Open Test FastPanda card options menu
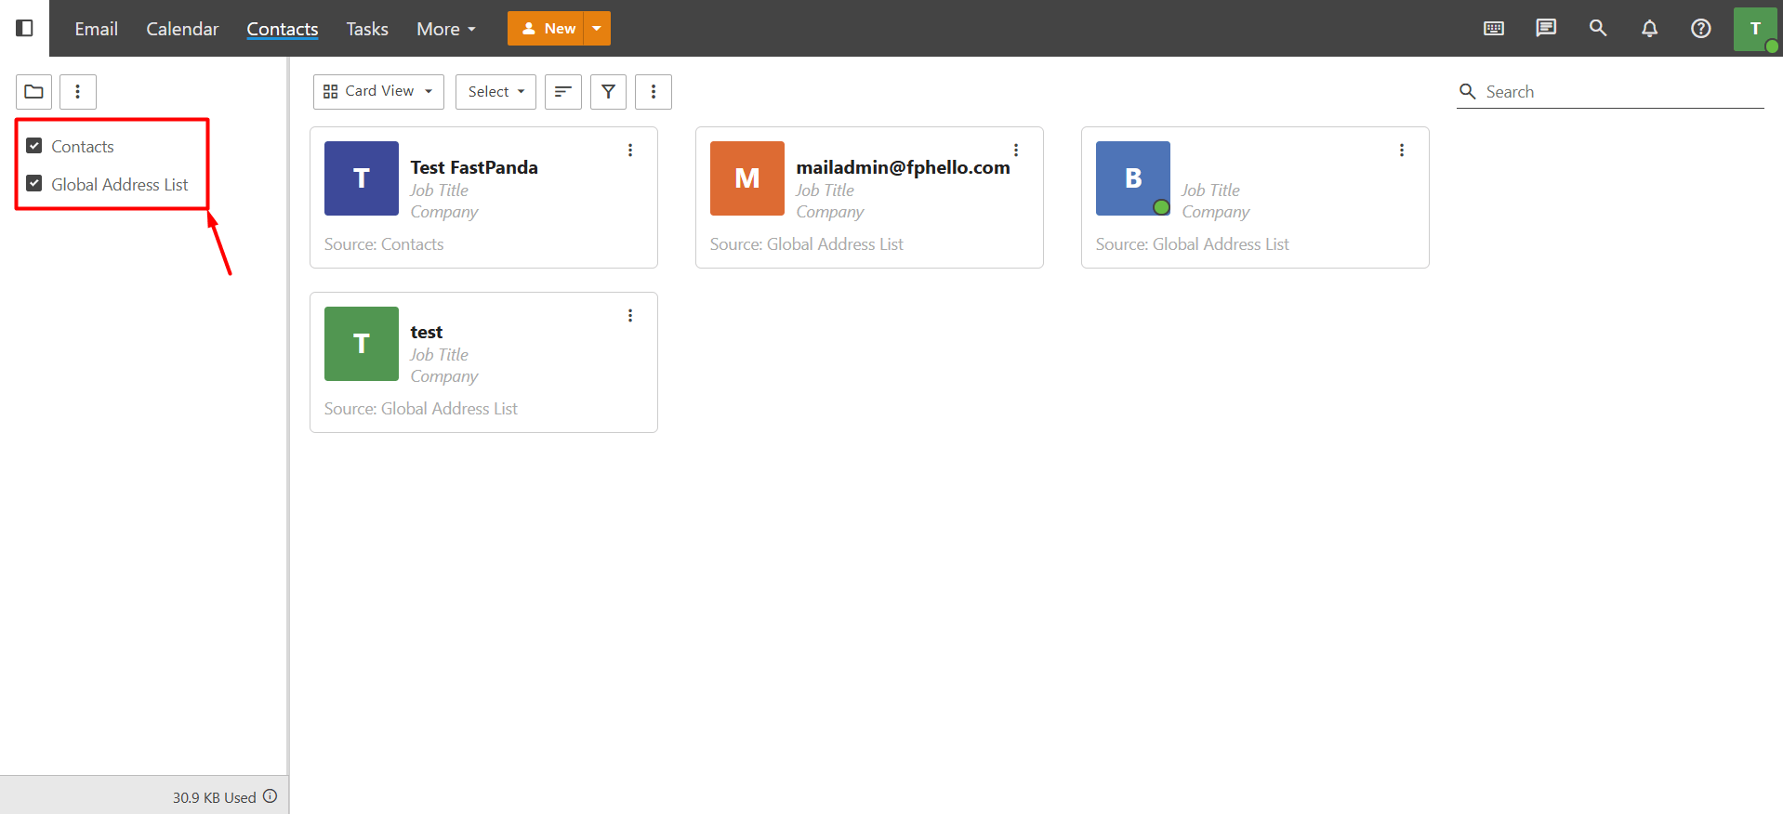Screen dimensions: 1783x814 coord(630,151)
